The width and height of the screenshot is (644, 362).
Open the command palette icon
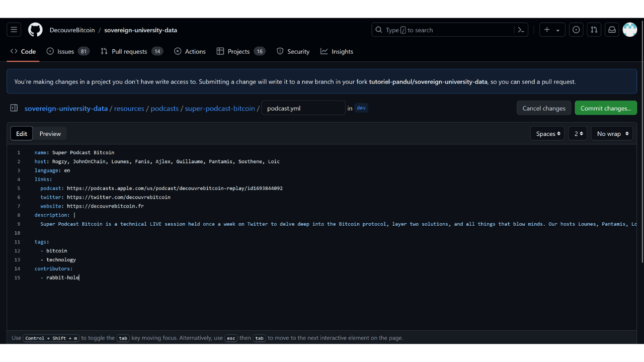coord(521,30)
